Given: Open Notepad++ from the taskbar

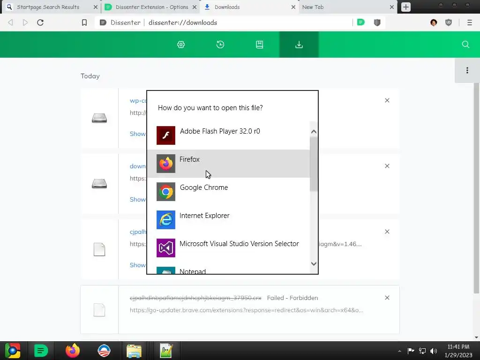Looking at the screenshot, I should (166, 351).
